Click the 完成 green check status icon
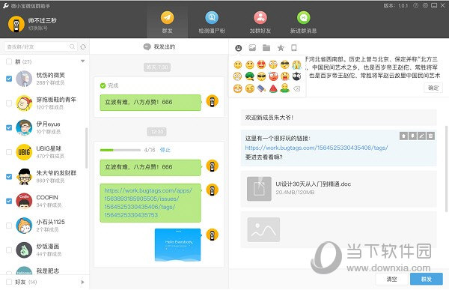 tap(103, 85)
